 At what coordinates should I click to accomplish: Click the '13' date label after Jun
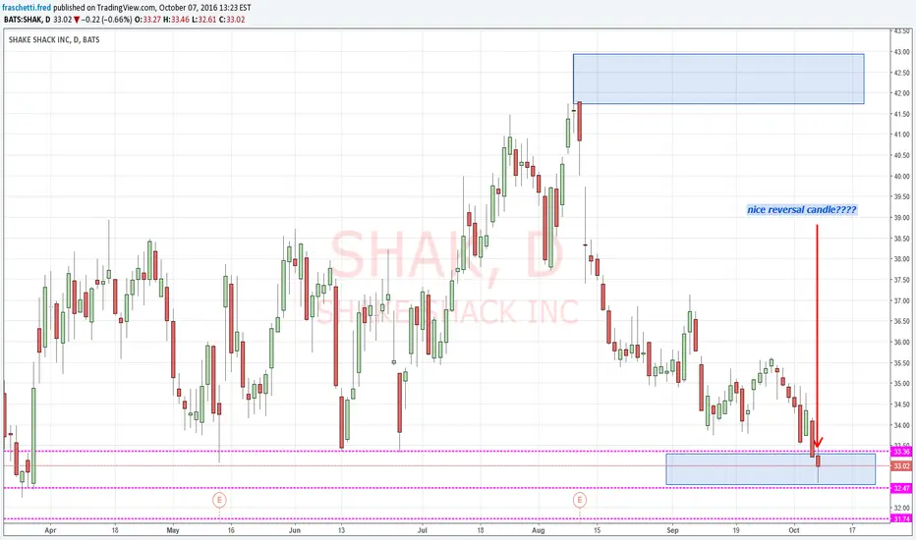point(341,530)
